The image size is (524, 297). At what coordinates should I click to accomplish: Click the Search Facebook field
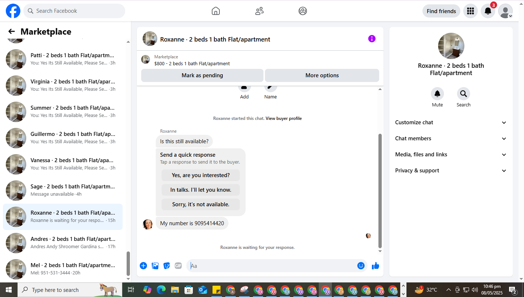pos(74,11)
